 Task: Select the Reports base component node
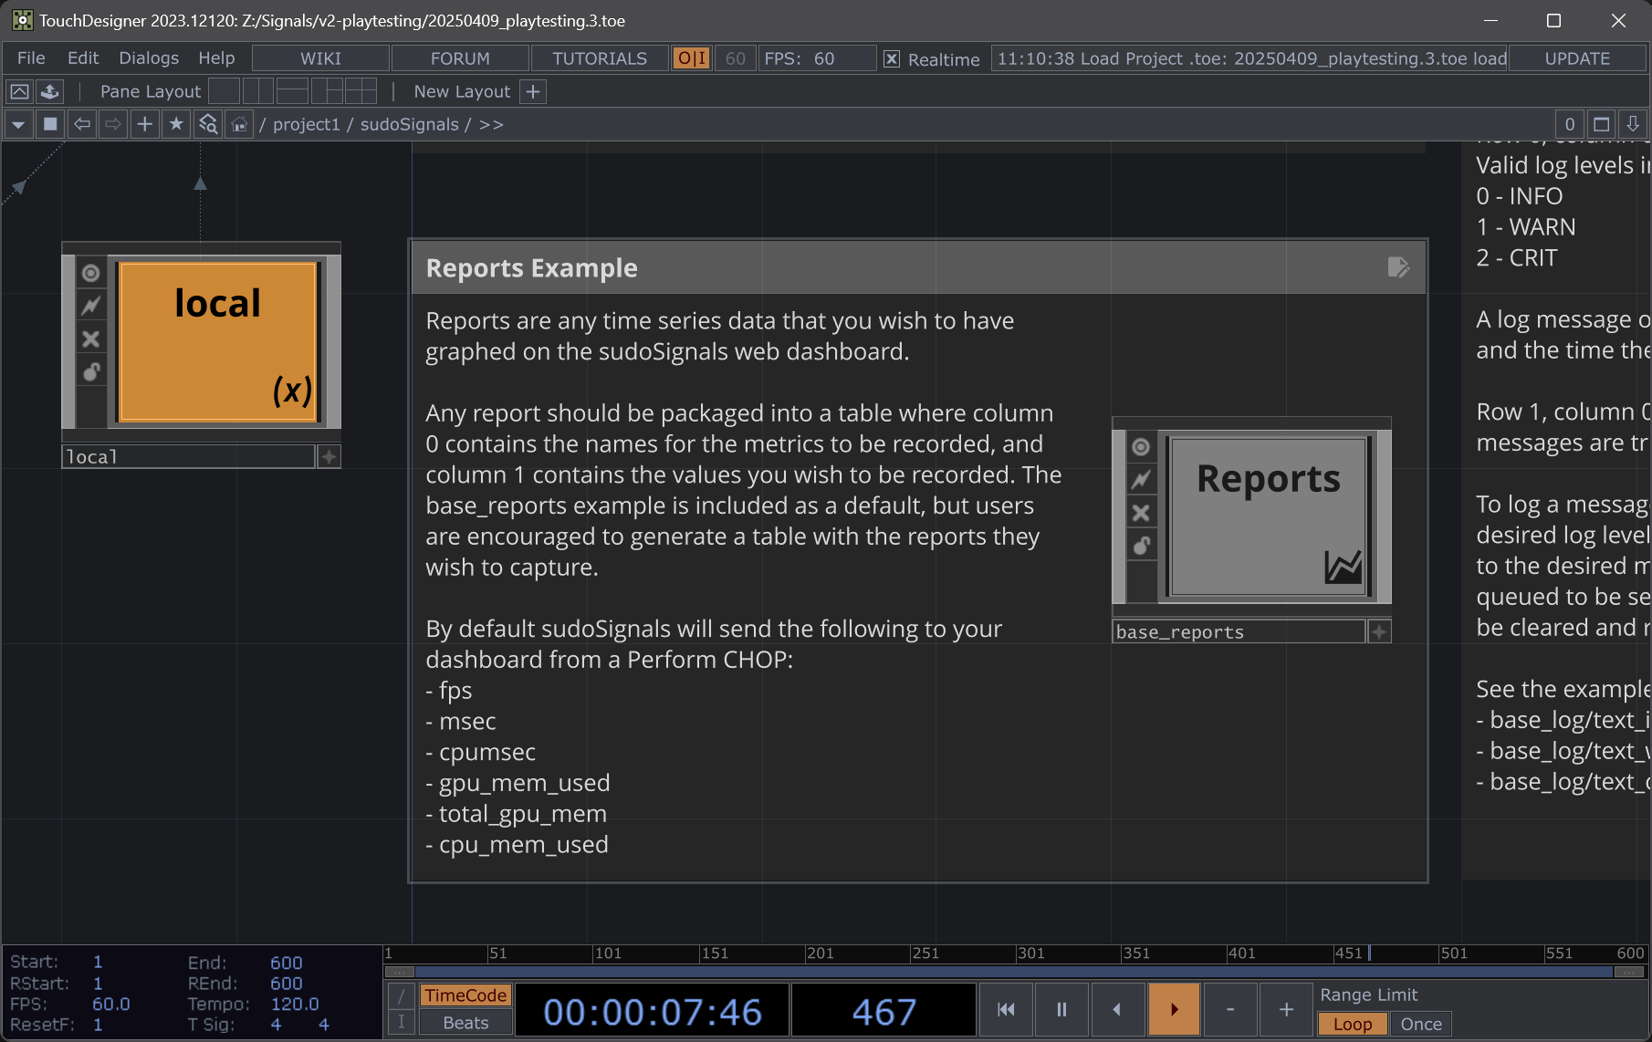tap(1270, 516)
